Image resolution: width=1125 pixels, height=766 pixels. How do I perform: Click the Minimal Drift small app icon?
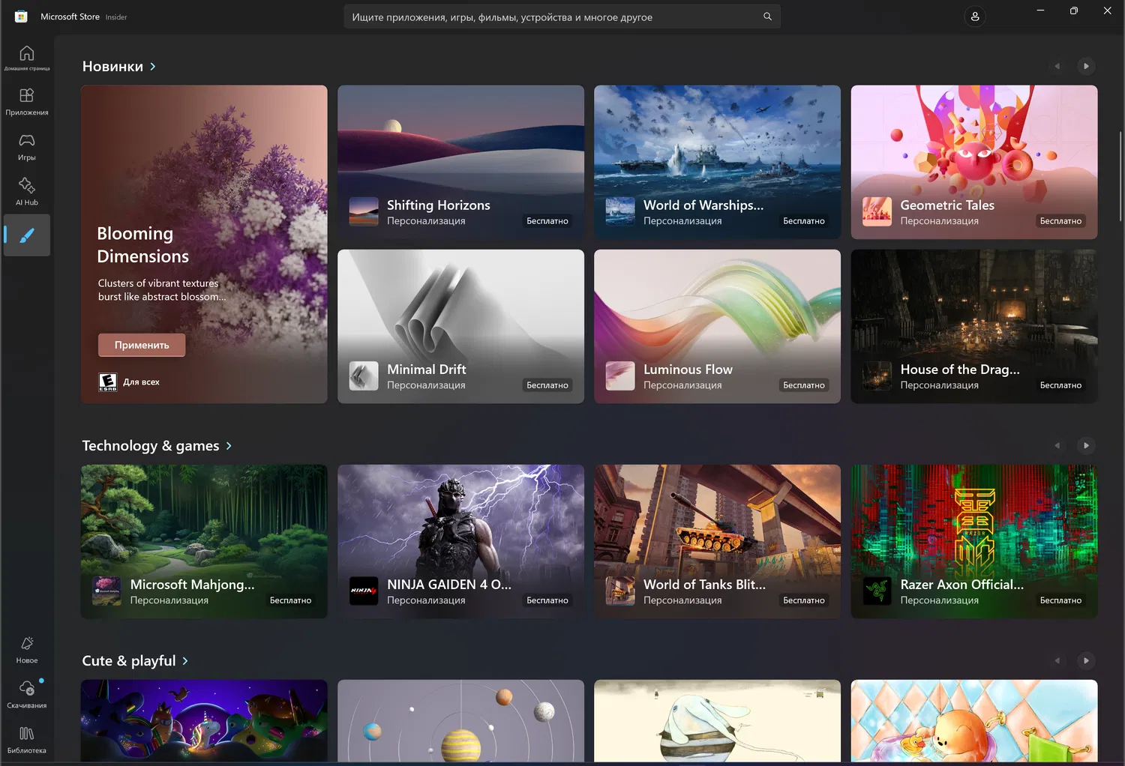coord(364,376)
